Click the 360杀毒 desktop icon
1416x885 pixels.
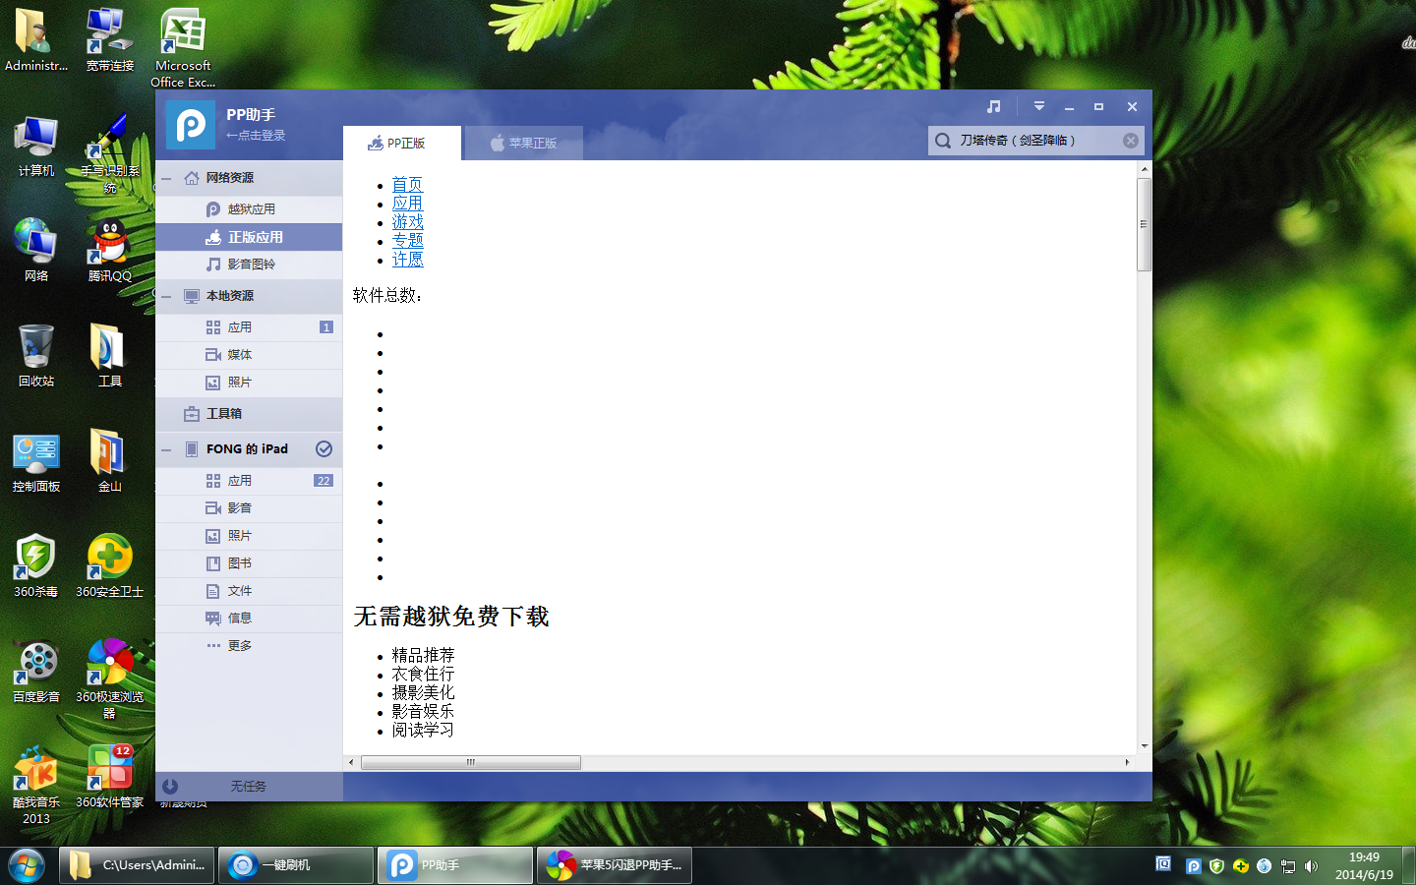point(36,566)
